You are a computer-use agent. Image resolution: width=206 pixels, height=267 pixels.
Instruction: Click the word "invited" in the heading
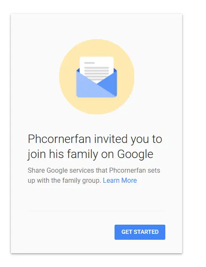coord(111,139)
